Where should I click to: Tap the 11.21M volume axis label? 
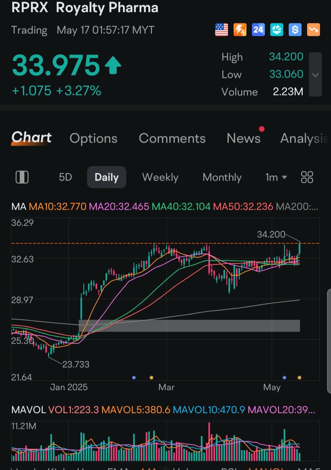[24, 426]
